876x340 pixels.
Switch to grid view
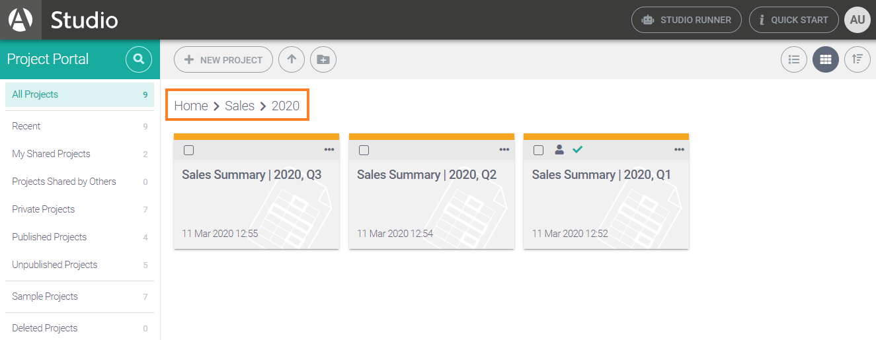(x=826, y=59)
